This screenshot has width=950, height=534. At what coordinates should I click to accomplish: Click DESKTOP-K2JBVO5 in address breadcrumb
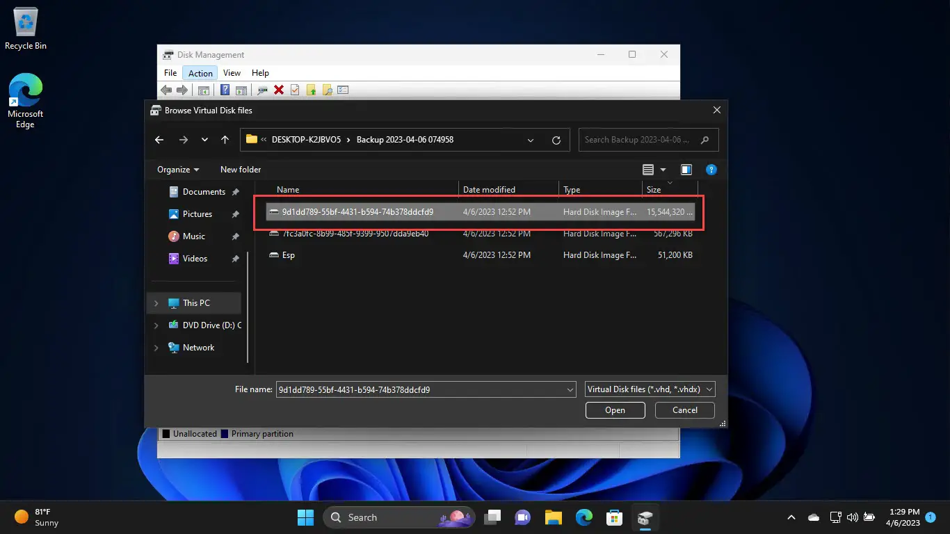(x=306, y=140)
